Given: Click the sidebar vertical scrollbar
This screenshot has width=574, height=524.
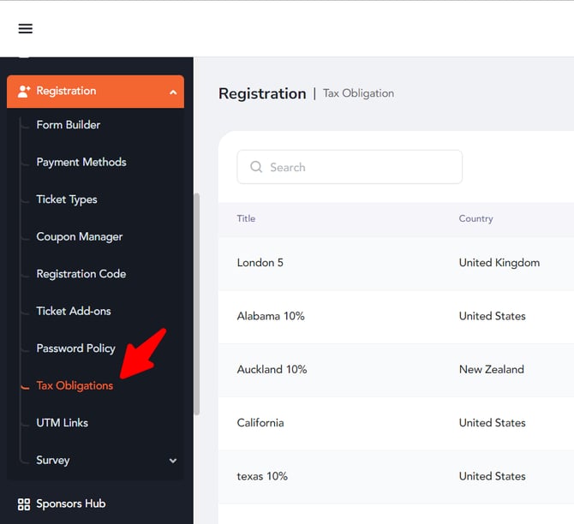Looking at the screenshot, I should (x=197, y=300).
